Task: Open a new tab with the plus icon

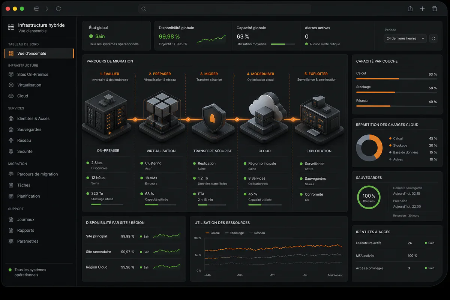Action: click(422, 9)
